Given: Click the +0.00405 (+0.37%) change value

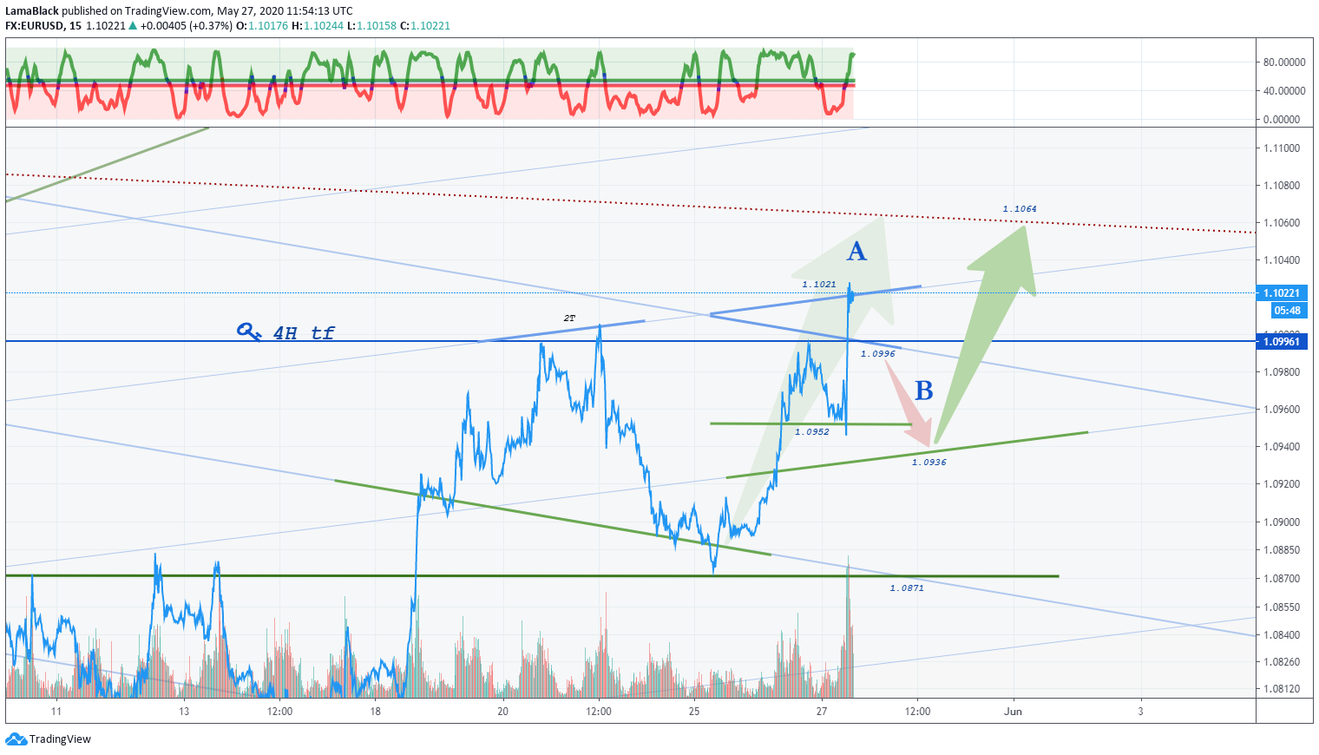Looking at the screenshot, I should (x=187, y=26).
